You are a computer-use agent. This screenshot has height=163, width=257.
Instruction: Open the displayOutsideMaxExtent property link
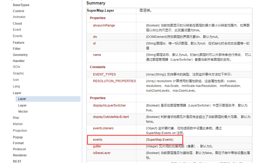111,117
